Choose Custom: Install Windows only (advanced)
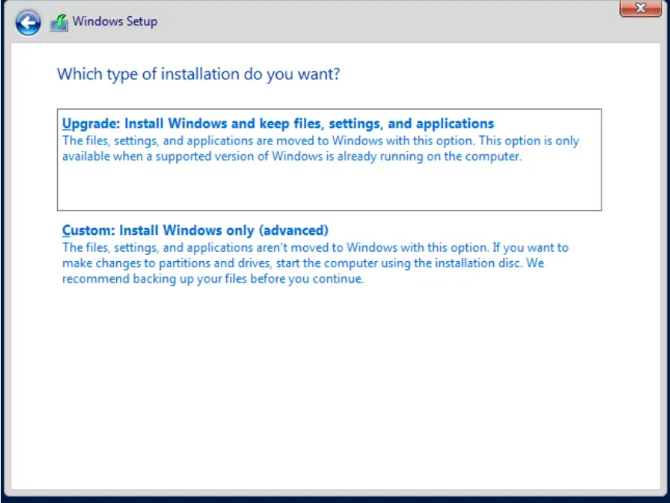 195,230
